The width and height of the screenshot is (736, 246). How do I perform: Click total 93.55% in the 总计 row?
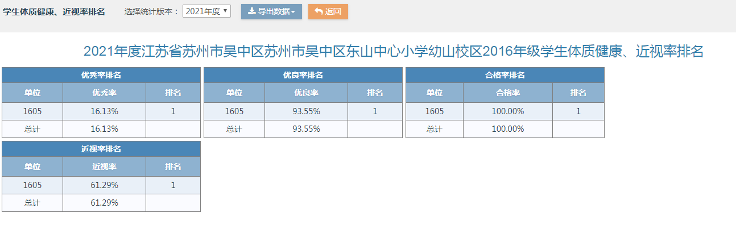(x=307, y=129)
